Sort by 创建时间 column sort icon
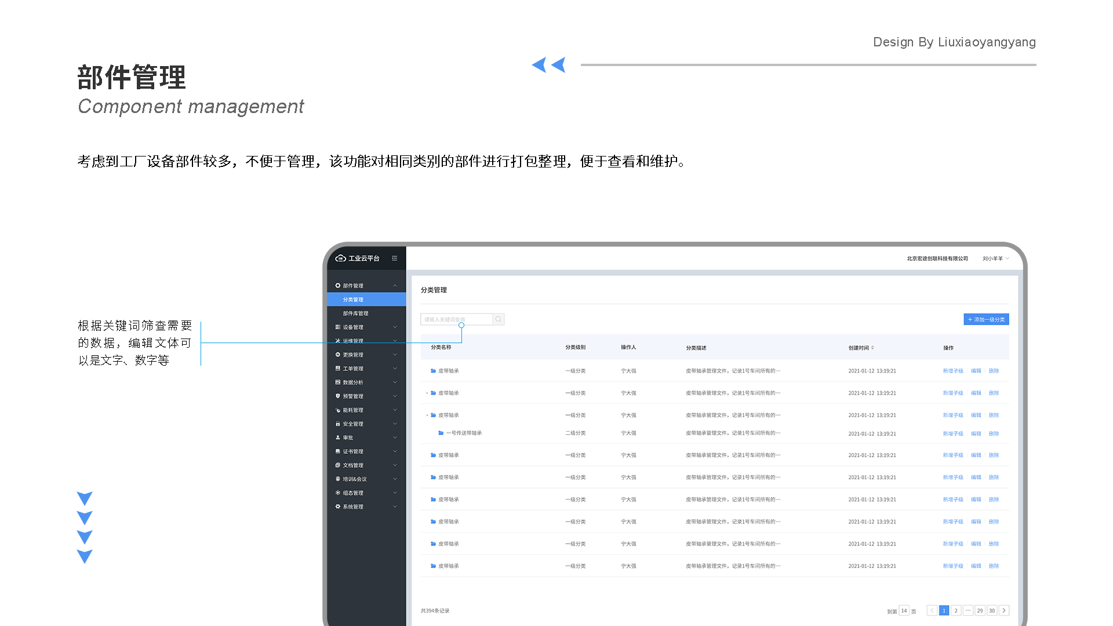 click(872, 348)
